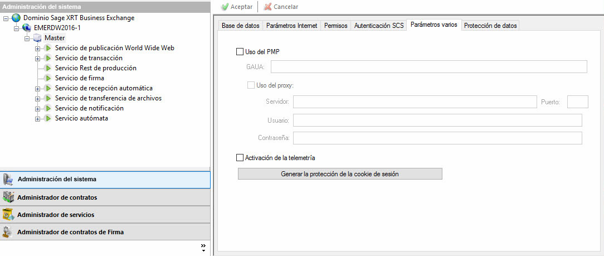The width and height of the screenshot is (604, 256).
Task: Switch to the Base de datos tab
Action: coord(240,26)
